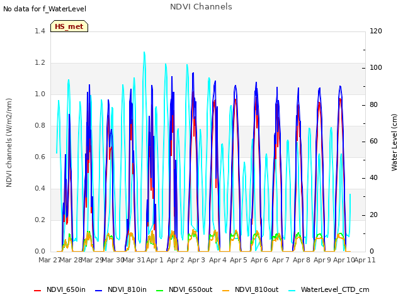Click the HS_met label box
Screen dimensions: 403x302
[x=69, y=26]
